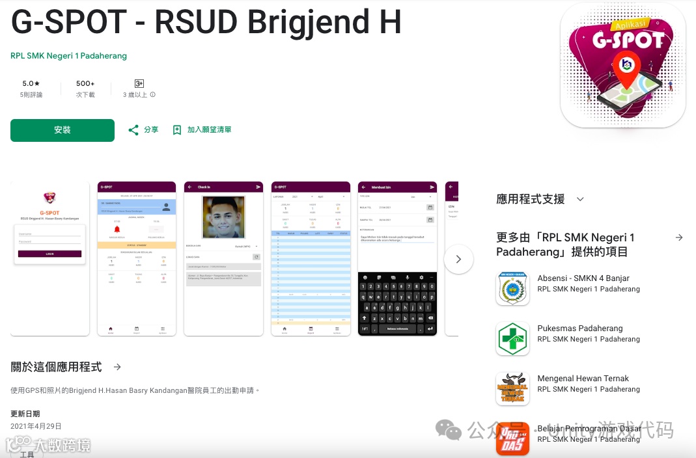This screenshot has height=458, width=696.
Task: Open the Absensi - SMKN 4 Banjar icon
Action: click(512, 289)
